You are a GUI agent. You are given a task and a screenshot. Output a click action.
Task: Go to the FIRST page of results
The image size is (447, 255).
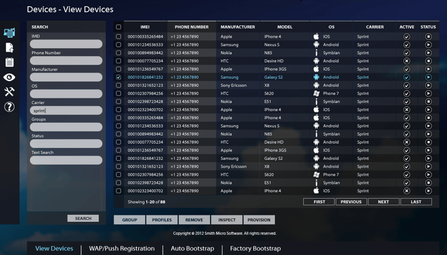pos(319,201)
